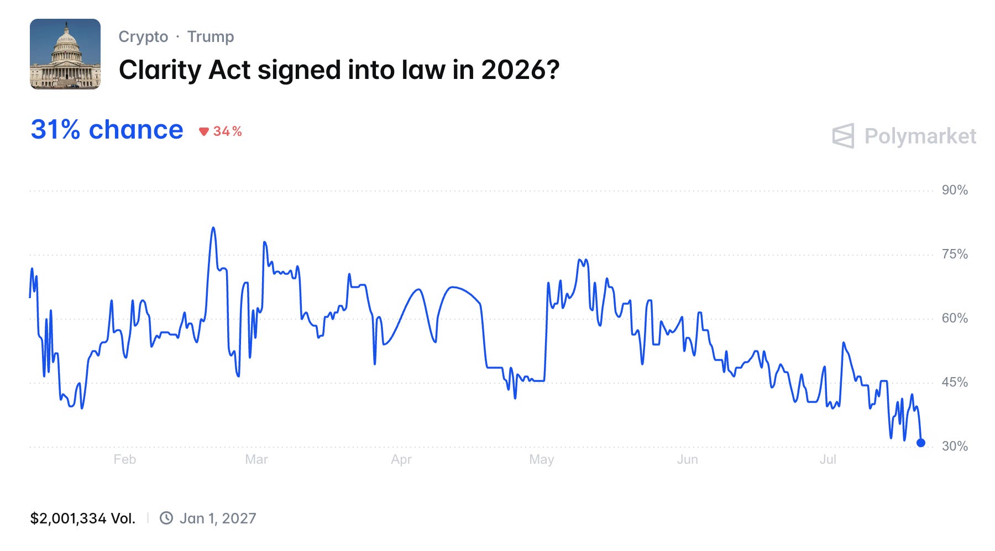The width and height of the screenshot is (995, 551).
Task: Click the Jul label on time axis
Action: 828,459
